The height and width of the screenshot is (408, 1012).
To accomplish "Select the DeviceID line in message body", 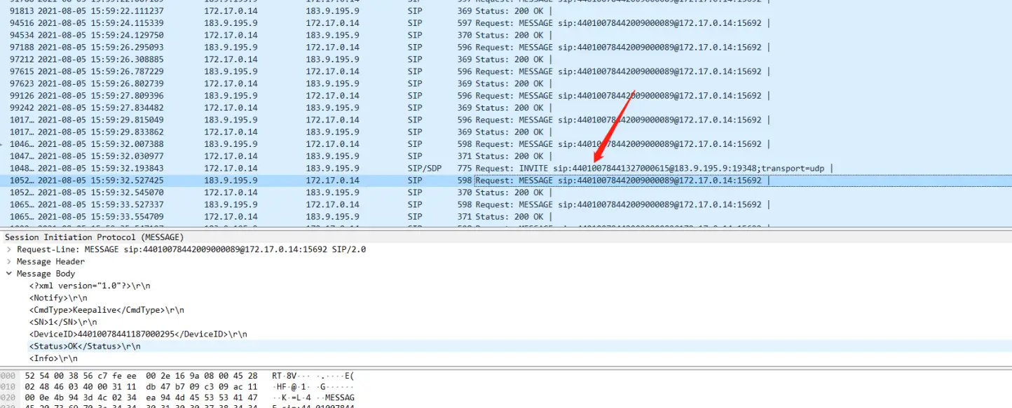I will [137, 335].
